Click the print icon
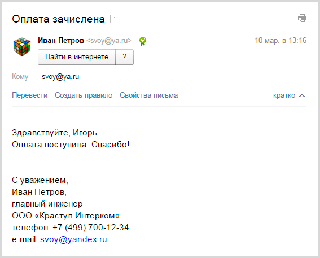320x258 pixels. [x=302, y=18]
